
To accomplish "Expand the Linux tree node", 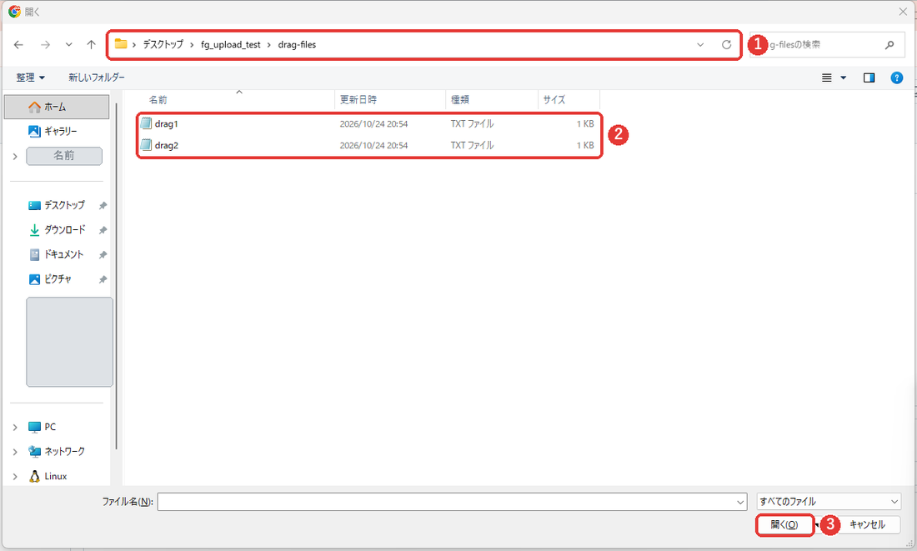I will [15, 476].
